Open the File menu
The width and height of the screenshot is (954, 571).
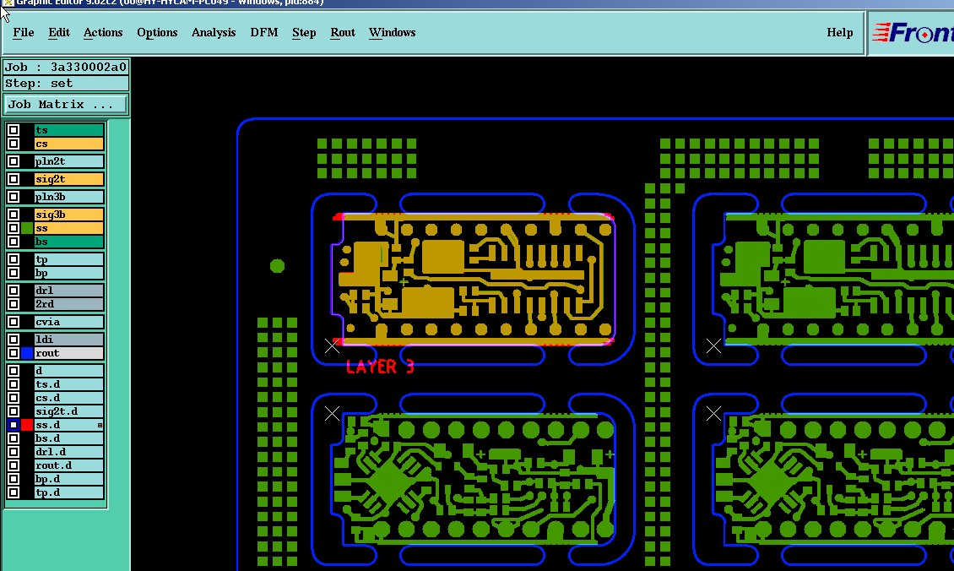pyautogui.click(x=23, y=33)
